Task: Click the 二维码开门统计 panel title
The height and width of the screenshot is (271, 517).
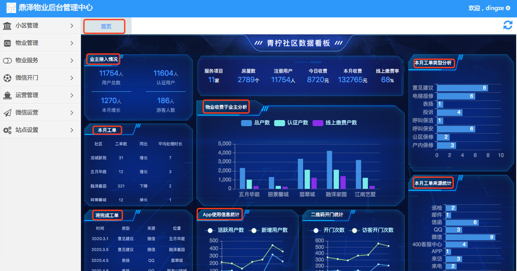Action: tap(327, 215)
